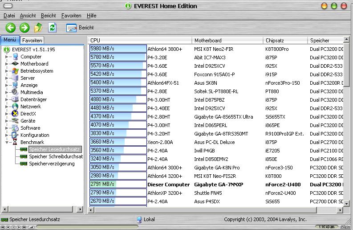Sort by the Chipsatz column header
353x230 pixels.
coord(285,41)
